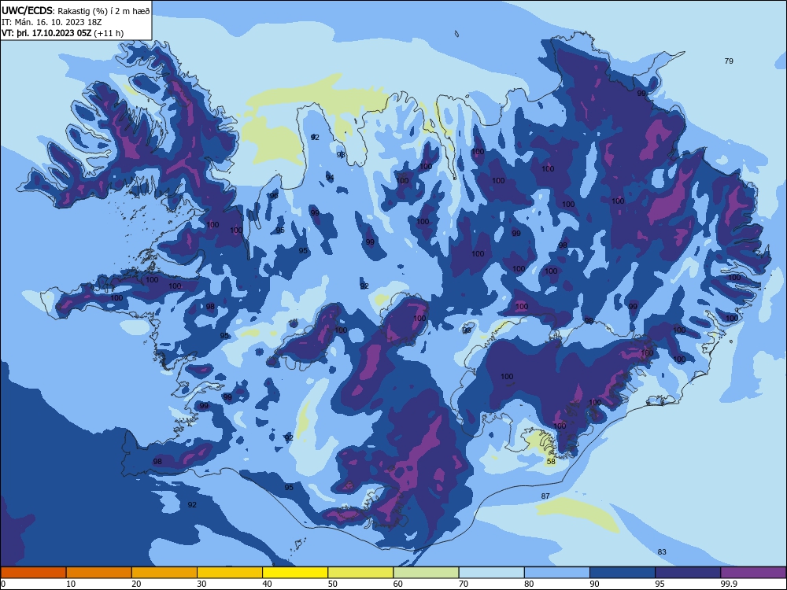787x590 pixels.
Task: Click the '58' value in the yellow patch
Action: click(x=551, y=462)
